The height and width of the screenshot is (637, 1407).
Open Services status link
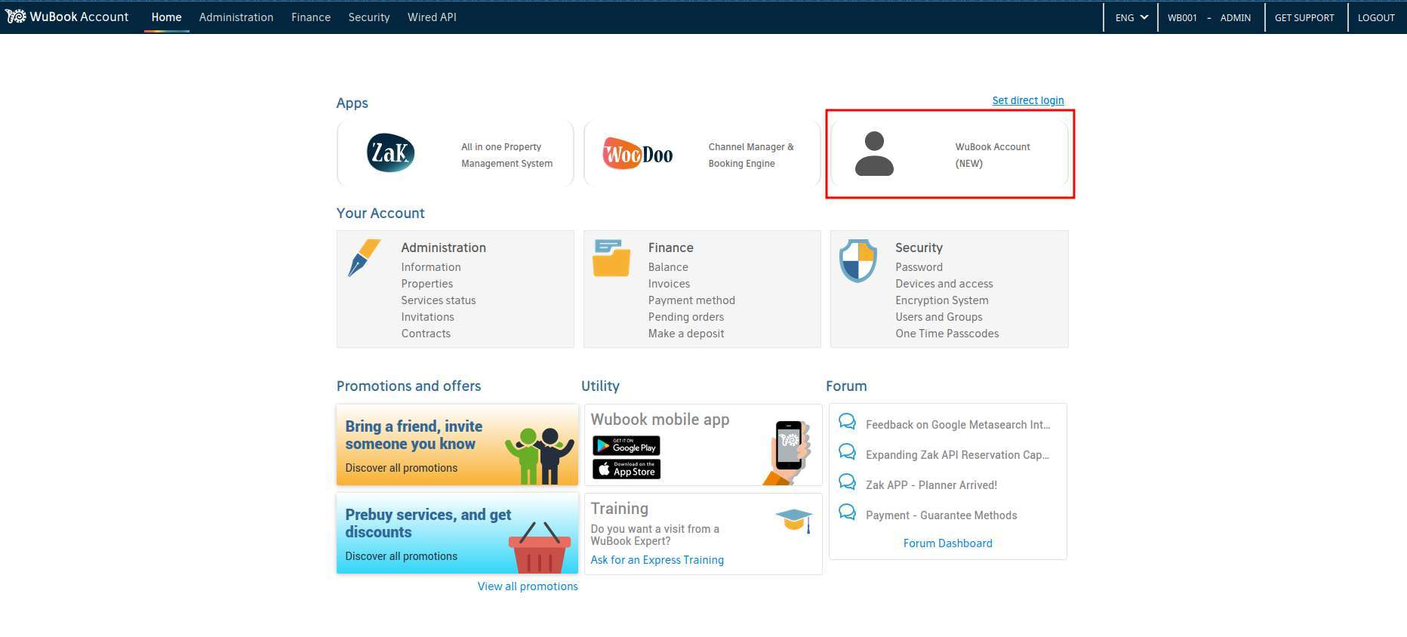coord(439,300)
